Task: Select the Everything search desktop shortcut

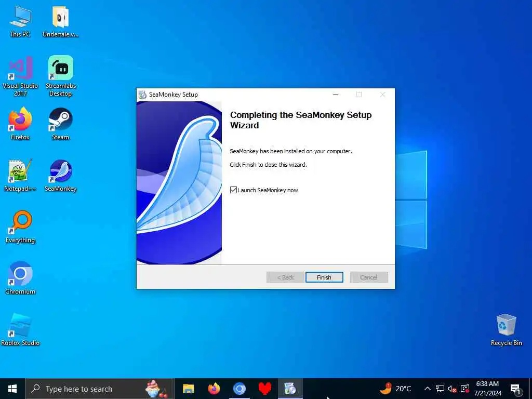Action: click(x=20, y=227)
